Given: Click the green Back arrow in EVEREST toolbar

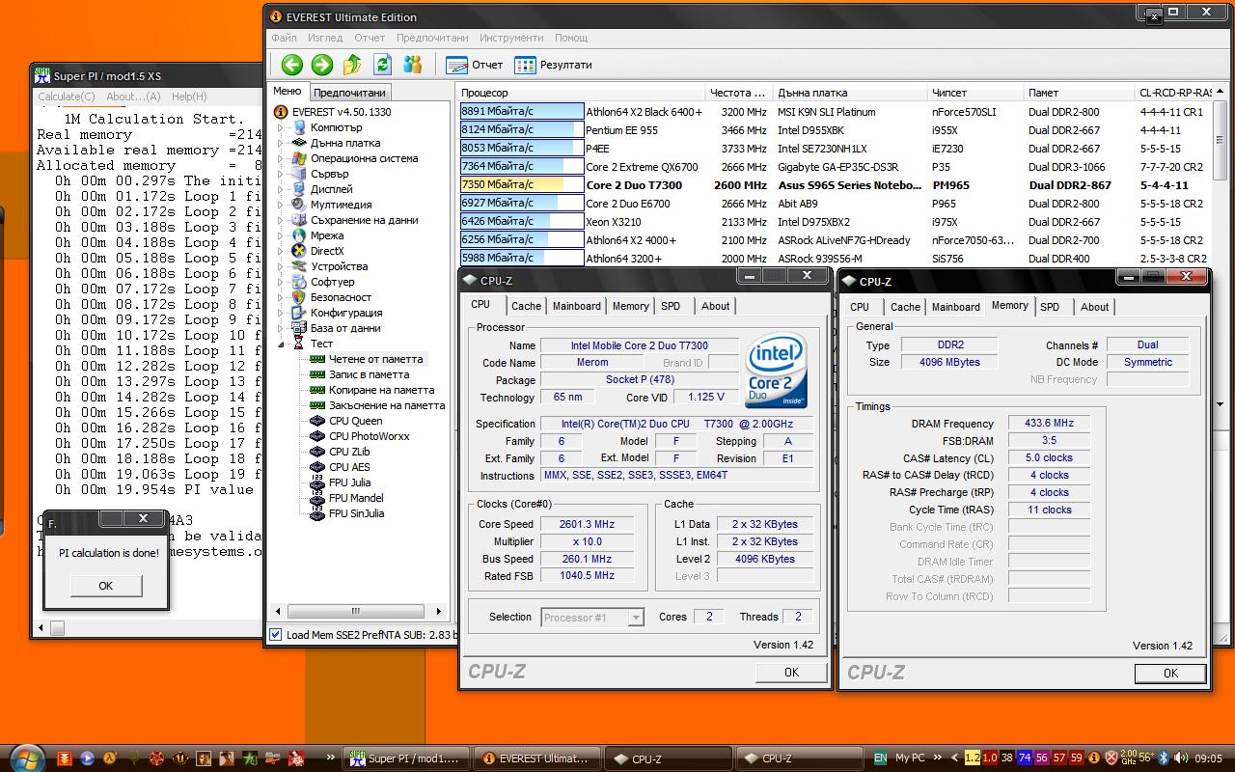Looking at the screenshot, I should [x=292, y=65].
